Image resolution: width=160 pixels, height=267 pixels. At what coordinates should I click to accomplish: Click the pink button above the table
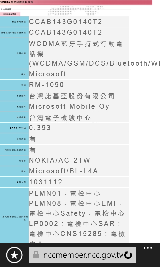pos(10,14)
